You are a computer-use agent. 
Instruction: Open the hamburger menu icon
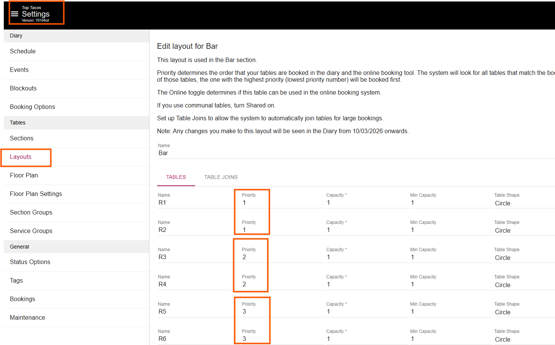pos(14,14)
